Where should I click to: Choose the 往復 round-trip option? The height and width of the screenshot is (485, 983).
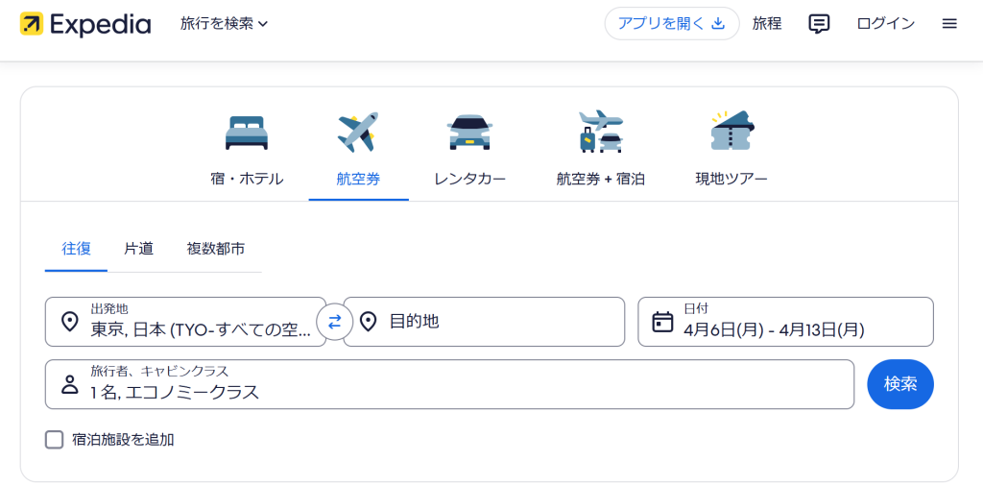[77, 249]
